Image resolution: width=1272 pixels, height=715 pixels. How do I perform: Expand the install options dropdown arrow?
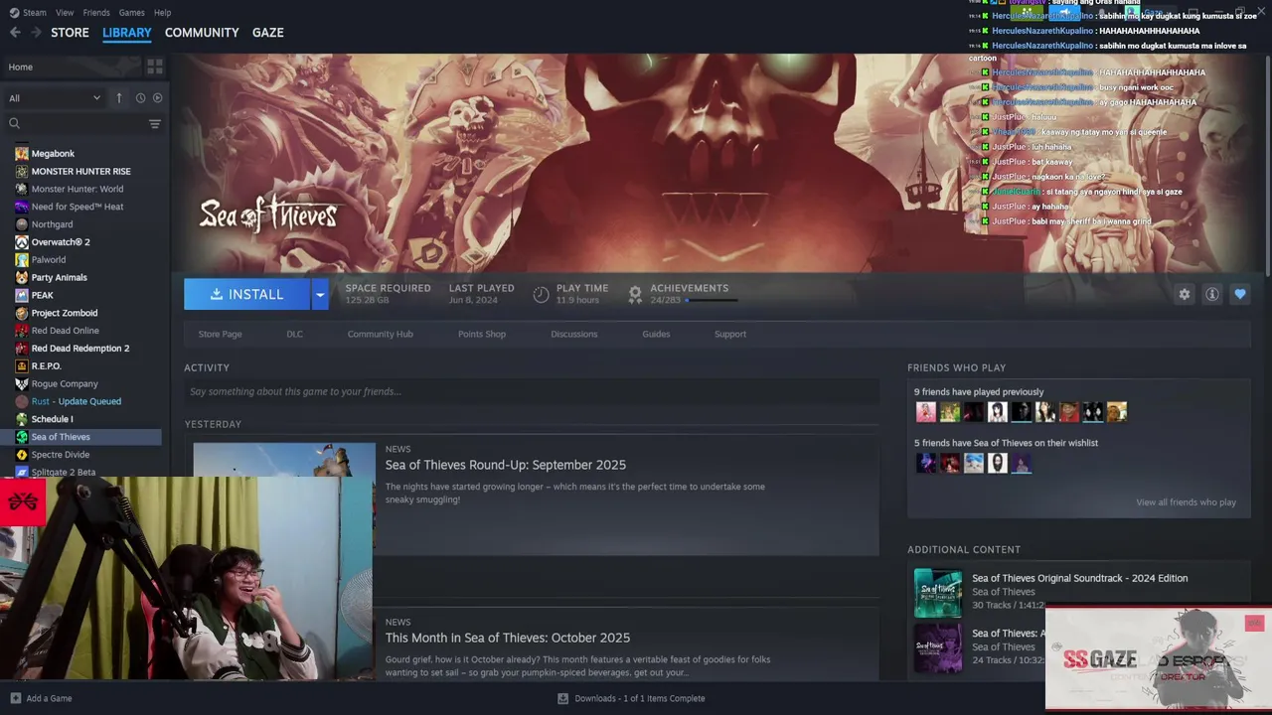click(x=319, y=294)
